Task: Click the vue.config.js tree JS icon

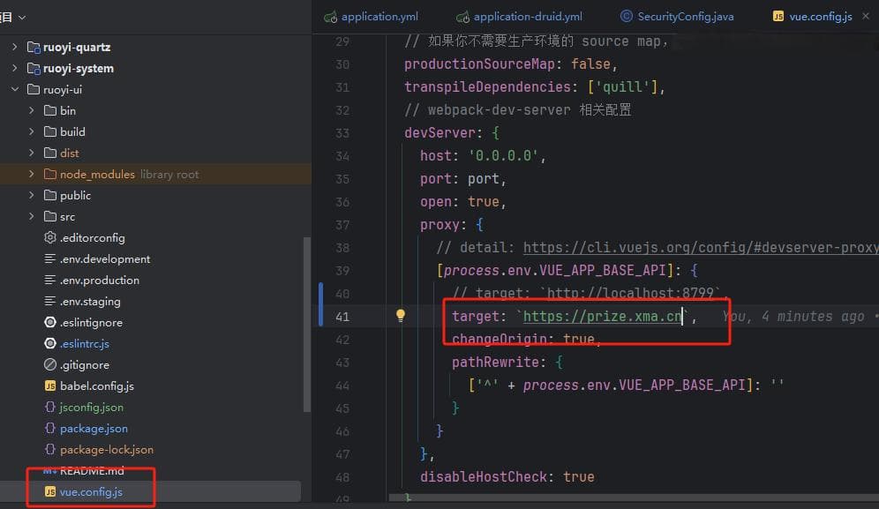Action: pos(50,491)
